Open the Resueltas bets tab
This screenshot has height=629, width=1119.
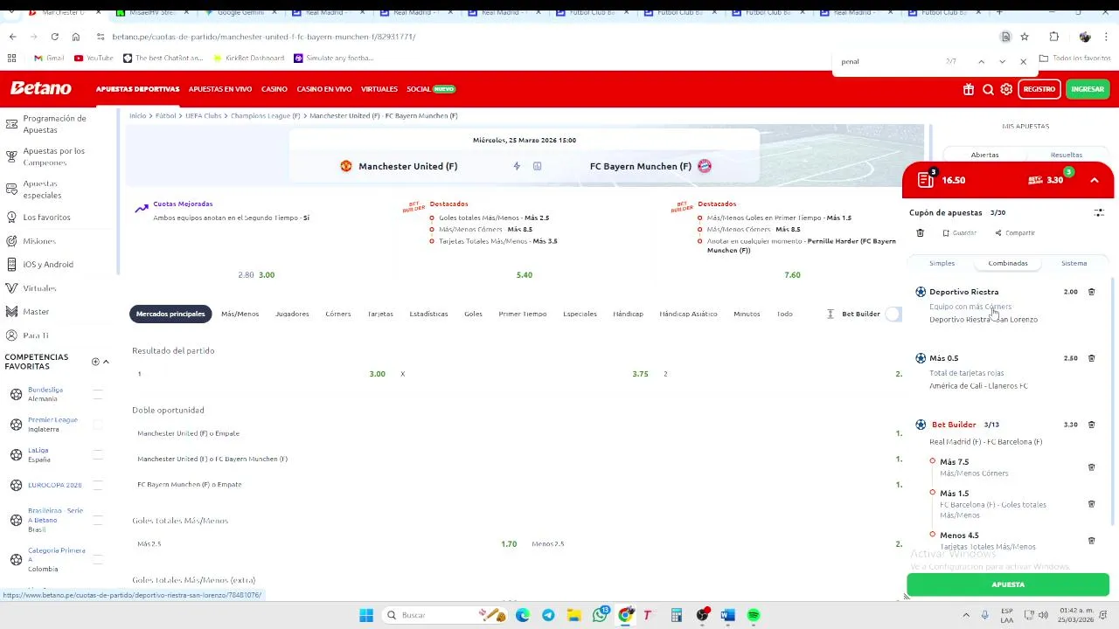click(x=1067, y=155)
